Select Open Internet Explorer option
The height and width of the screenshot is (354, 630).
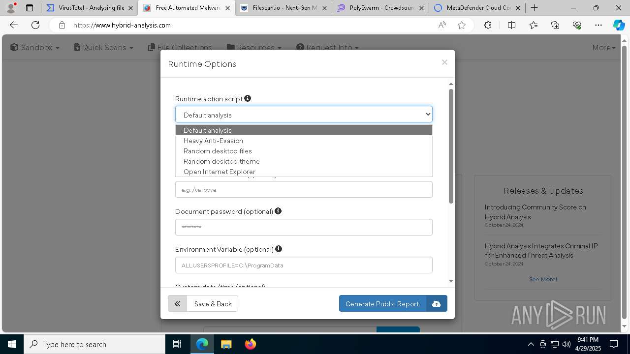click(304, 172)
